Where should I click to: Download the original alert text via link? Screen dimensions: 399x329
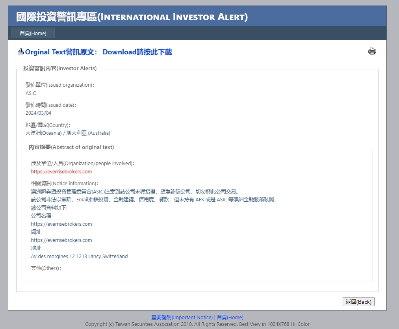(137, 52)
